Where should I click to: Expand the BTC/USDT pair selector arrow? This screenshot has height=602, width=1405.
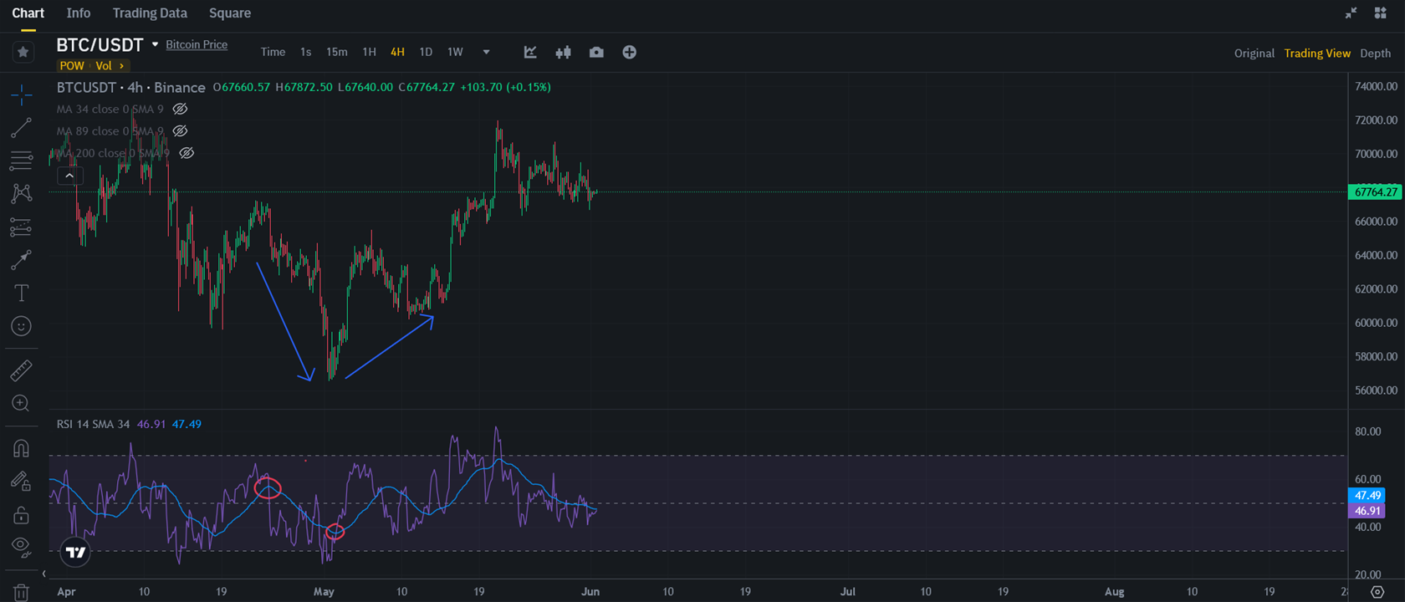point(155,44)
